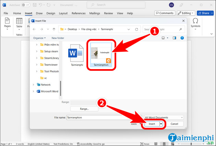Collapse the ribbon with the chevron
Viewport: 216px width, 146px height.
tap(212, 34)
